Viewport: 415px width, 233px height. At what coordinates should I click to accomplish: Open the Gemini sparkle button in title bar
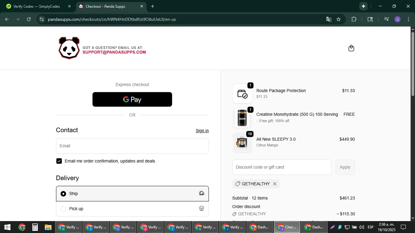pos(363,6)
